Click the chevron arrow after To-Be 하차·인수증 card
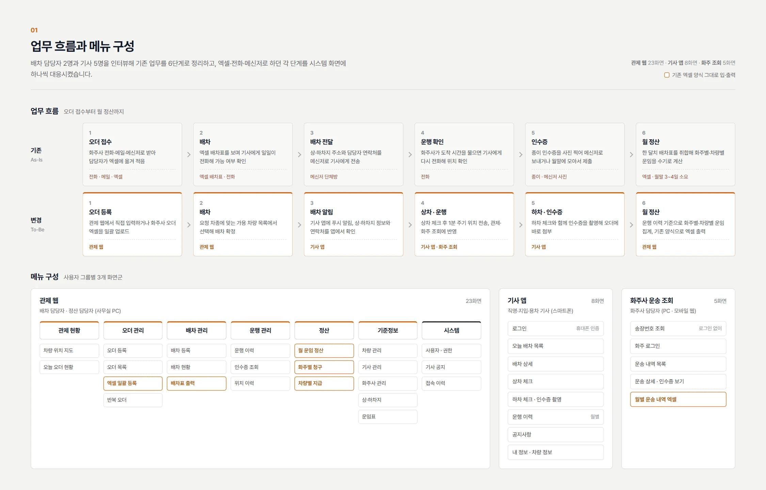The height and width of the screenshot is (490, 766). [x=632, y=225]
